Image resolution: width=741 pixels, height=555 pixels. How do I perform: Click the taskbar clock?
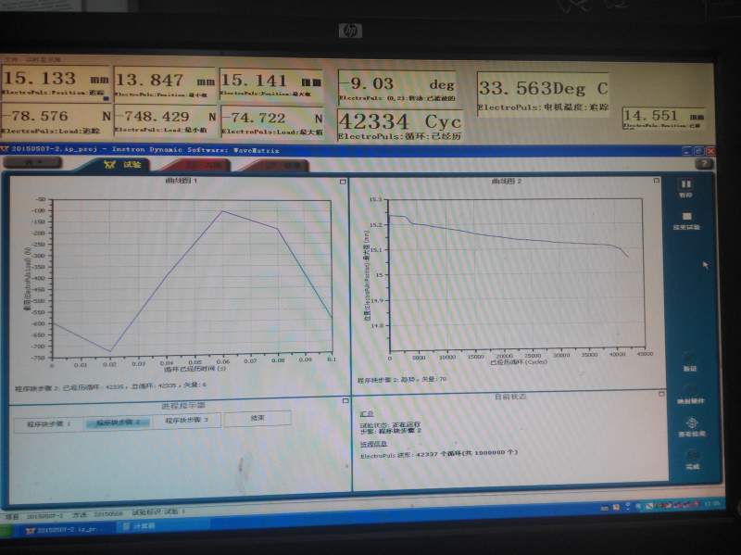click(710, 504)
